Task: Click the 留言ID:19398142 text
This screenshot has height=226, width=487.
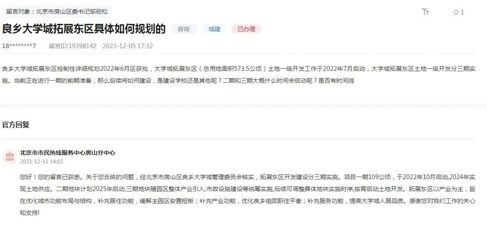Action: click(73, 46)
